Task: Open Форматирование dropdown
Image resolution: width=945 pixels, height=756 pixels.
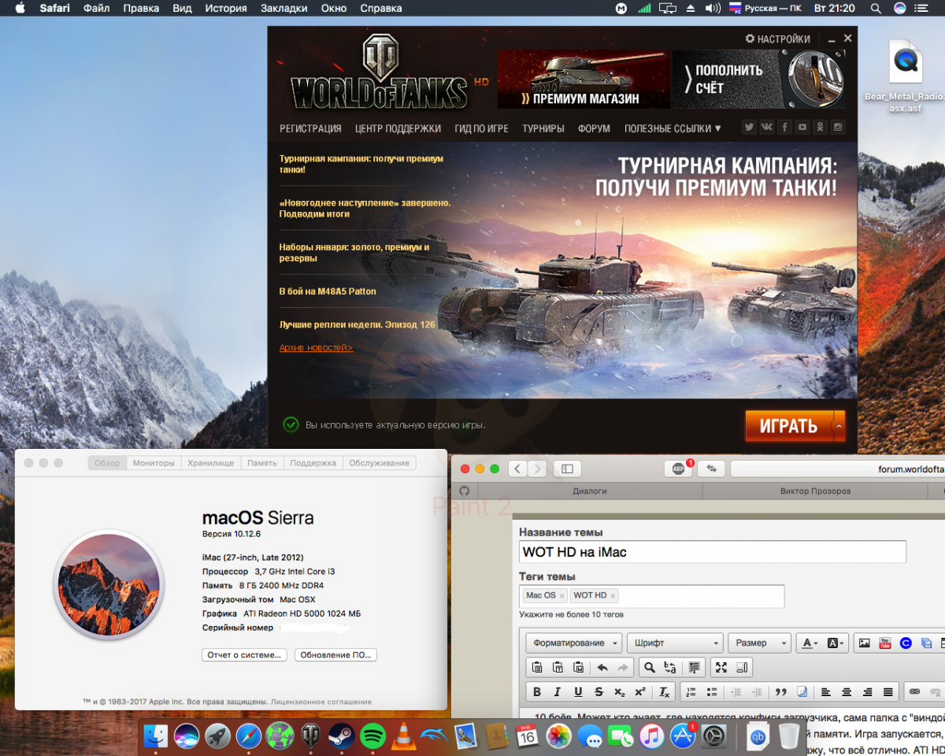Action: pos(573,643)
